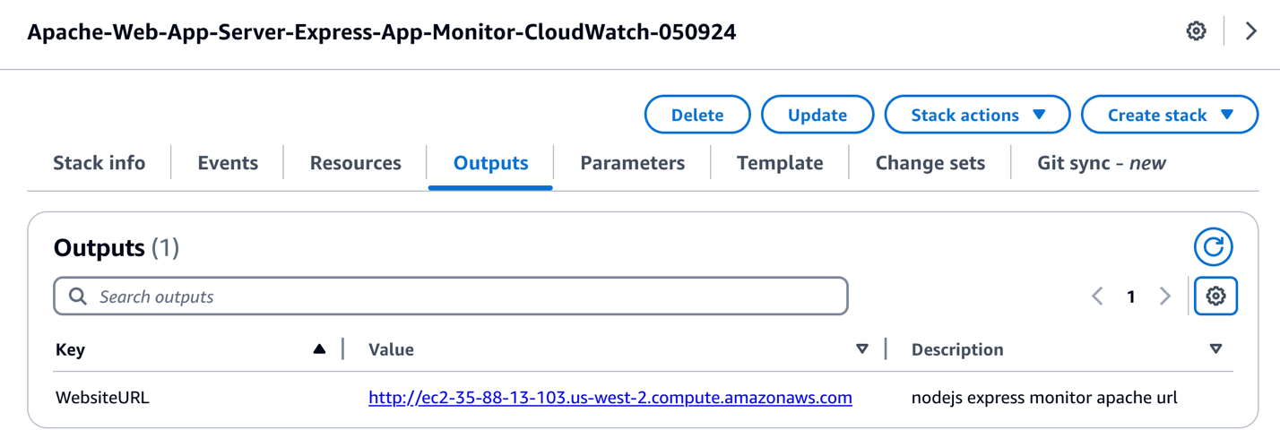Click the Update button

click(817, 115)
